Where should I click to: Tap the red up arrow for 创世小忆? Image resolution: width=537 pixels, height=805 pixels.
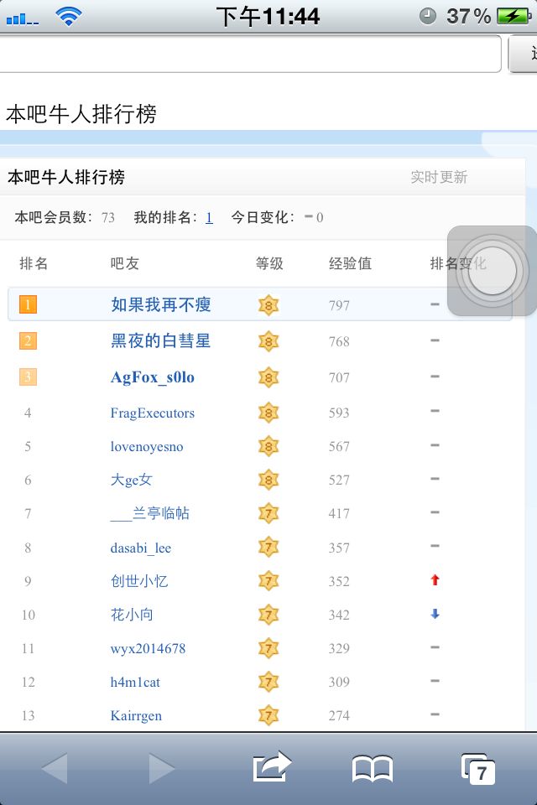(x=435, y=580)
